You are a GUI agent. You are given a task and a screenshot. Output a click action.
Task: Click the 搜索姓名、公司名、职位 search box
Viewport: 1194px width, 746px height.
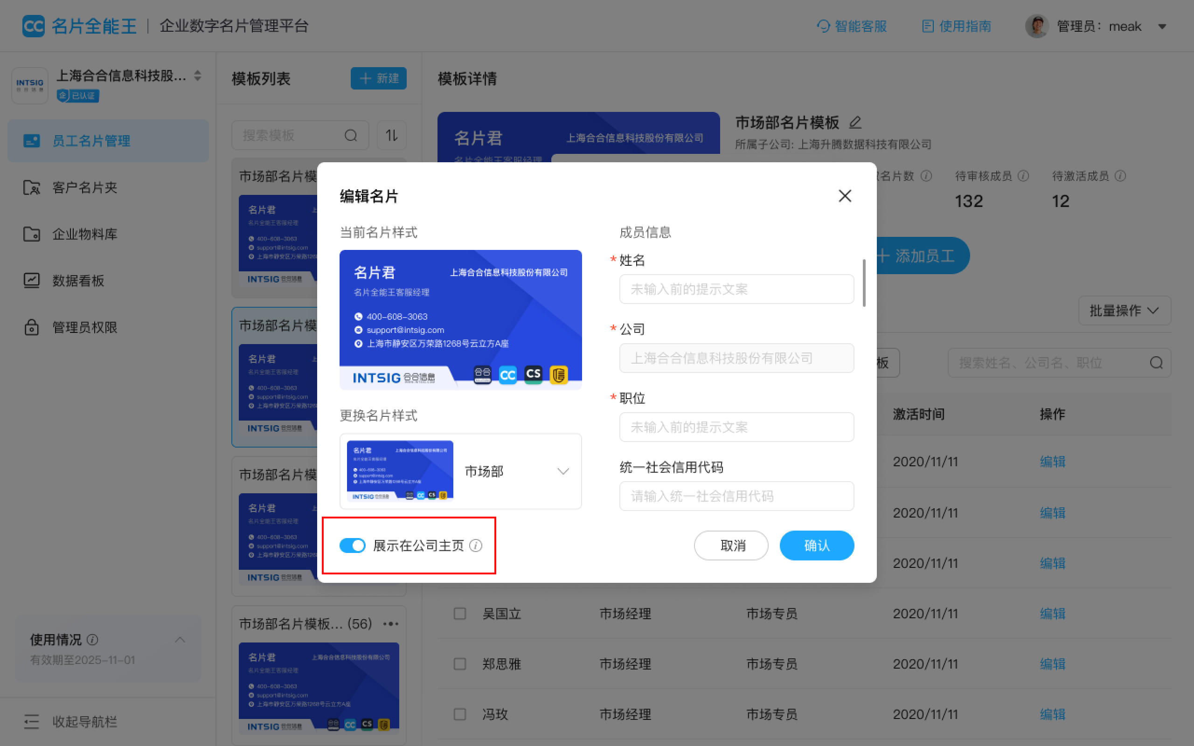pos(1059,363)
